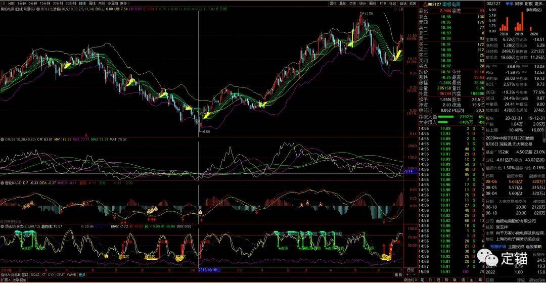Click the 叠加 overlay button

(343, 3)
